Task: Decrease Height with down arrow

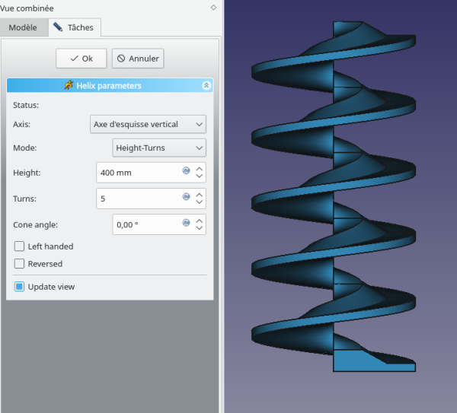Action: (200, 176)
